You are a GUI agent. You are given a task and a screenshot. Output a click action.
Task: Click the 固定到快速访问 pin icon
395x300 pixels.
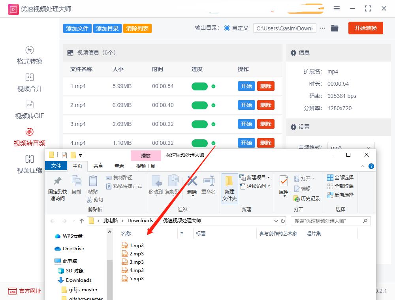56,189
